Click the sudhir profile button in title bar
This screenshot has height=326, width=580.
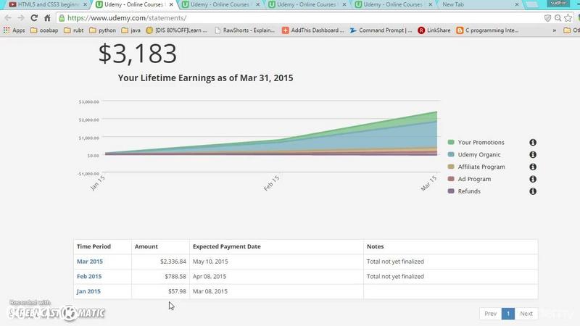coord(558,3)
